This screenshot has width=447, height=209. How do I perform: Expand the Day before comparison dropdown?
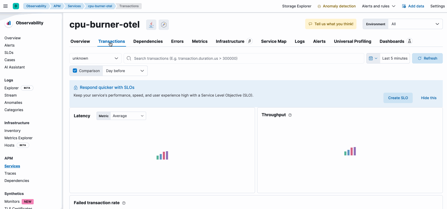coord(125,71)
